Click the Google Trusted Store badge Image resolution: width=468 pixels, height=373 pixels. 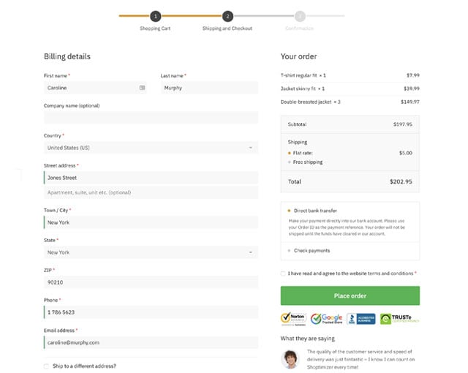326,319
